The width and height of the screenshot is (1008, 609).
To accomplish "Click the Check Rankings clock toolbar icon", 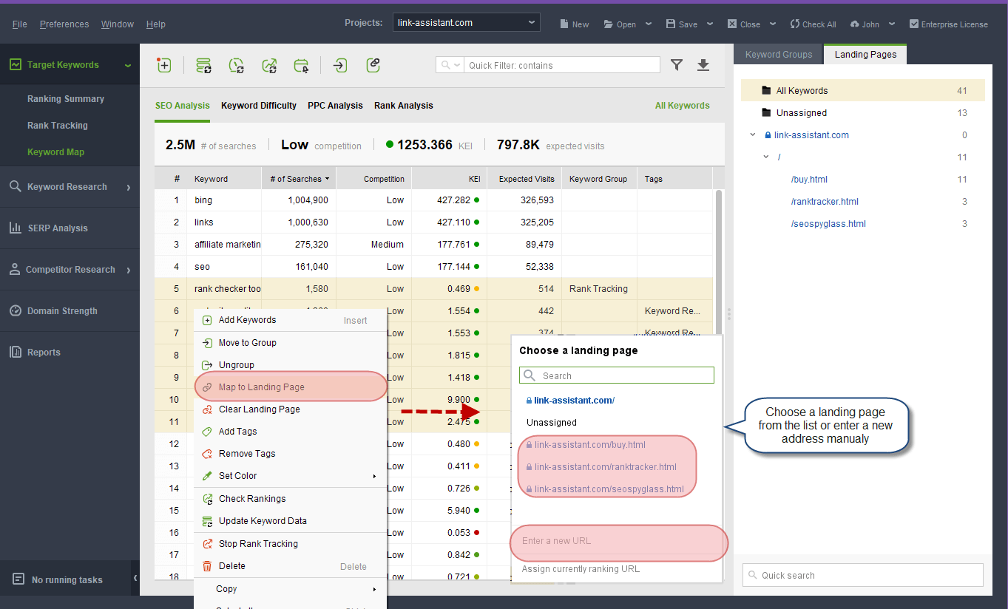I will (x=236, y=65).
